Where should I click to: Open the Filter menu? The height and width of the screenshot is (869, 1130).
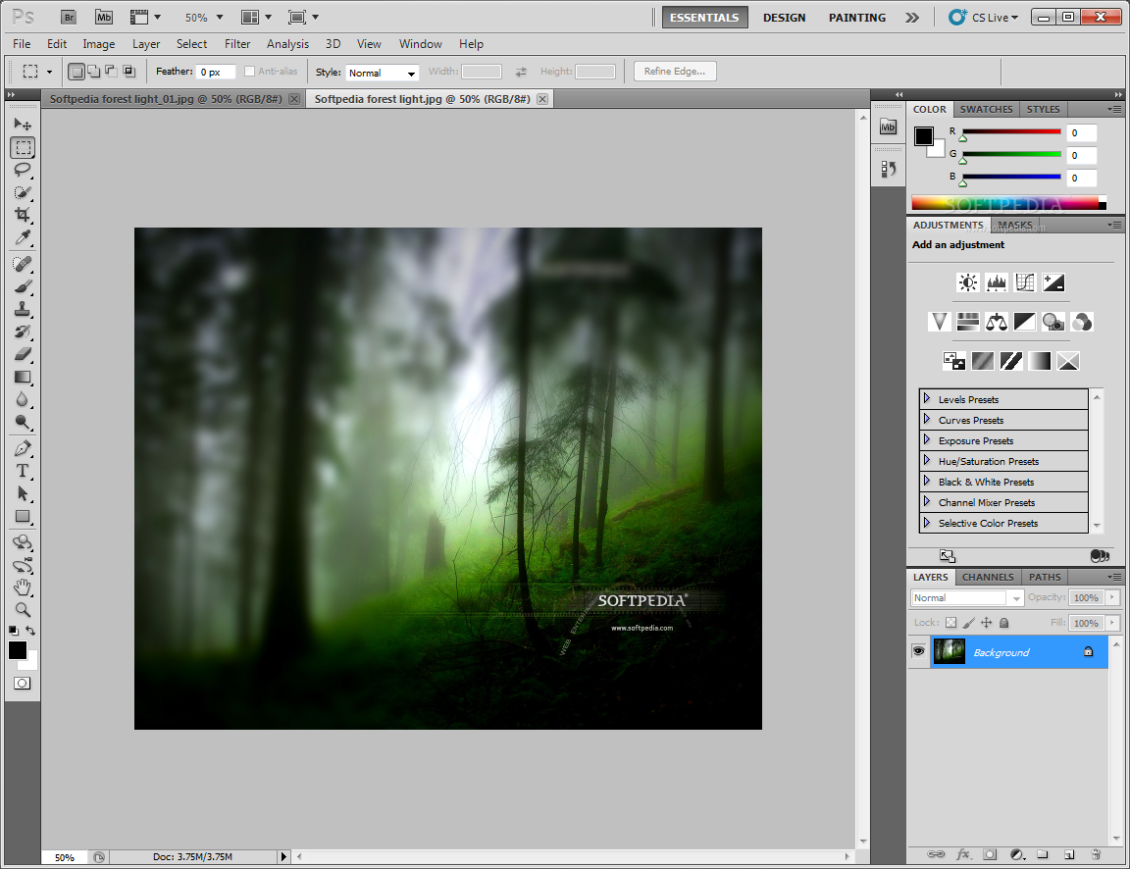click(237, 44)
